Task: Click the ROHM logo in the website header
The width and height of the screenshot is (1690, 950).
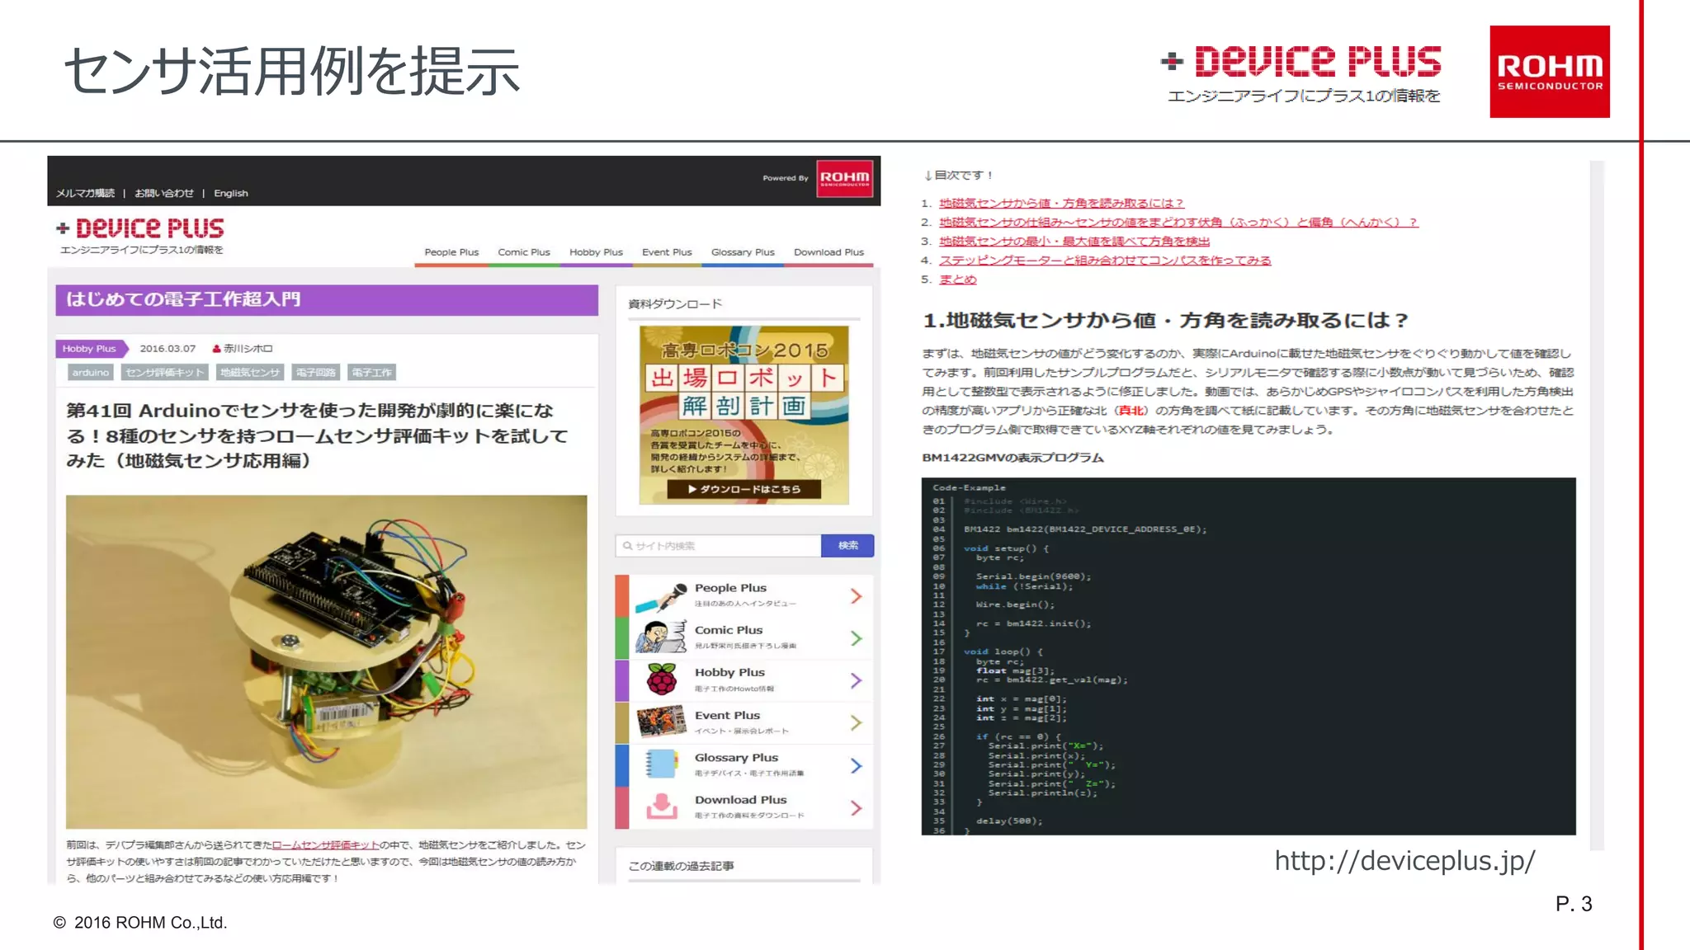Action: pos(844,178)
